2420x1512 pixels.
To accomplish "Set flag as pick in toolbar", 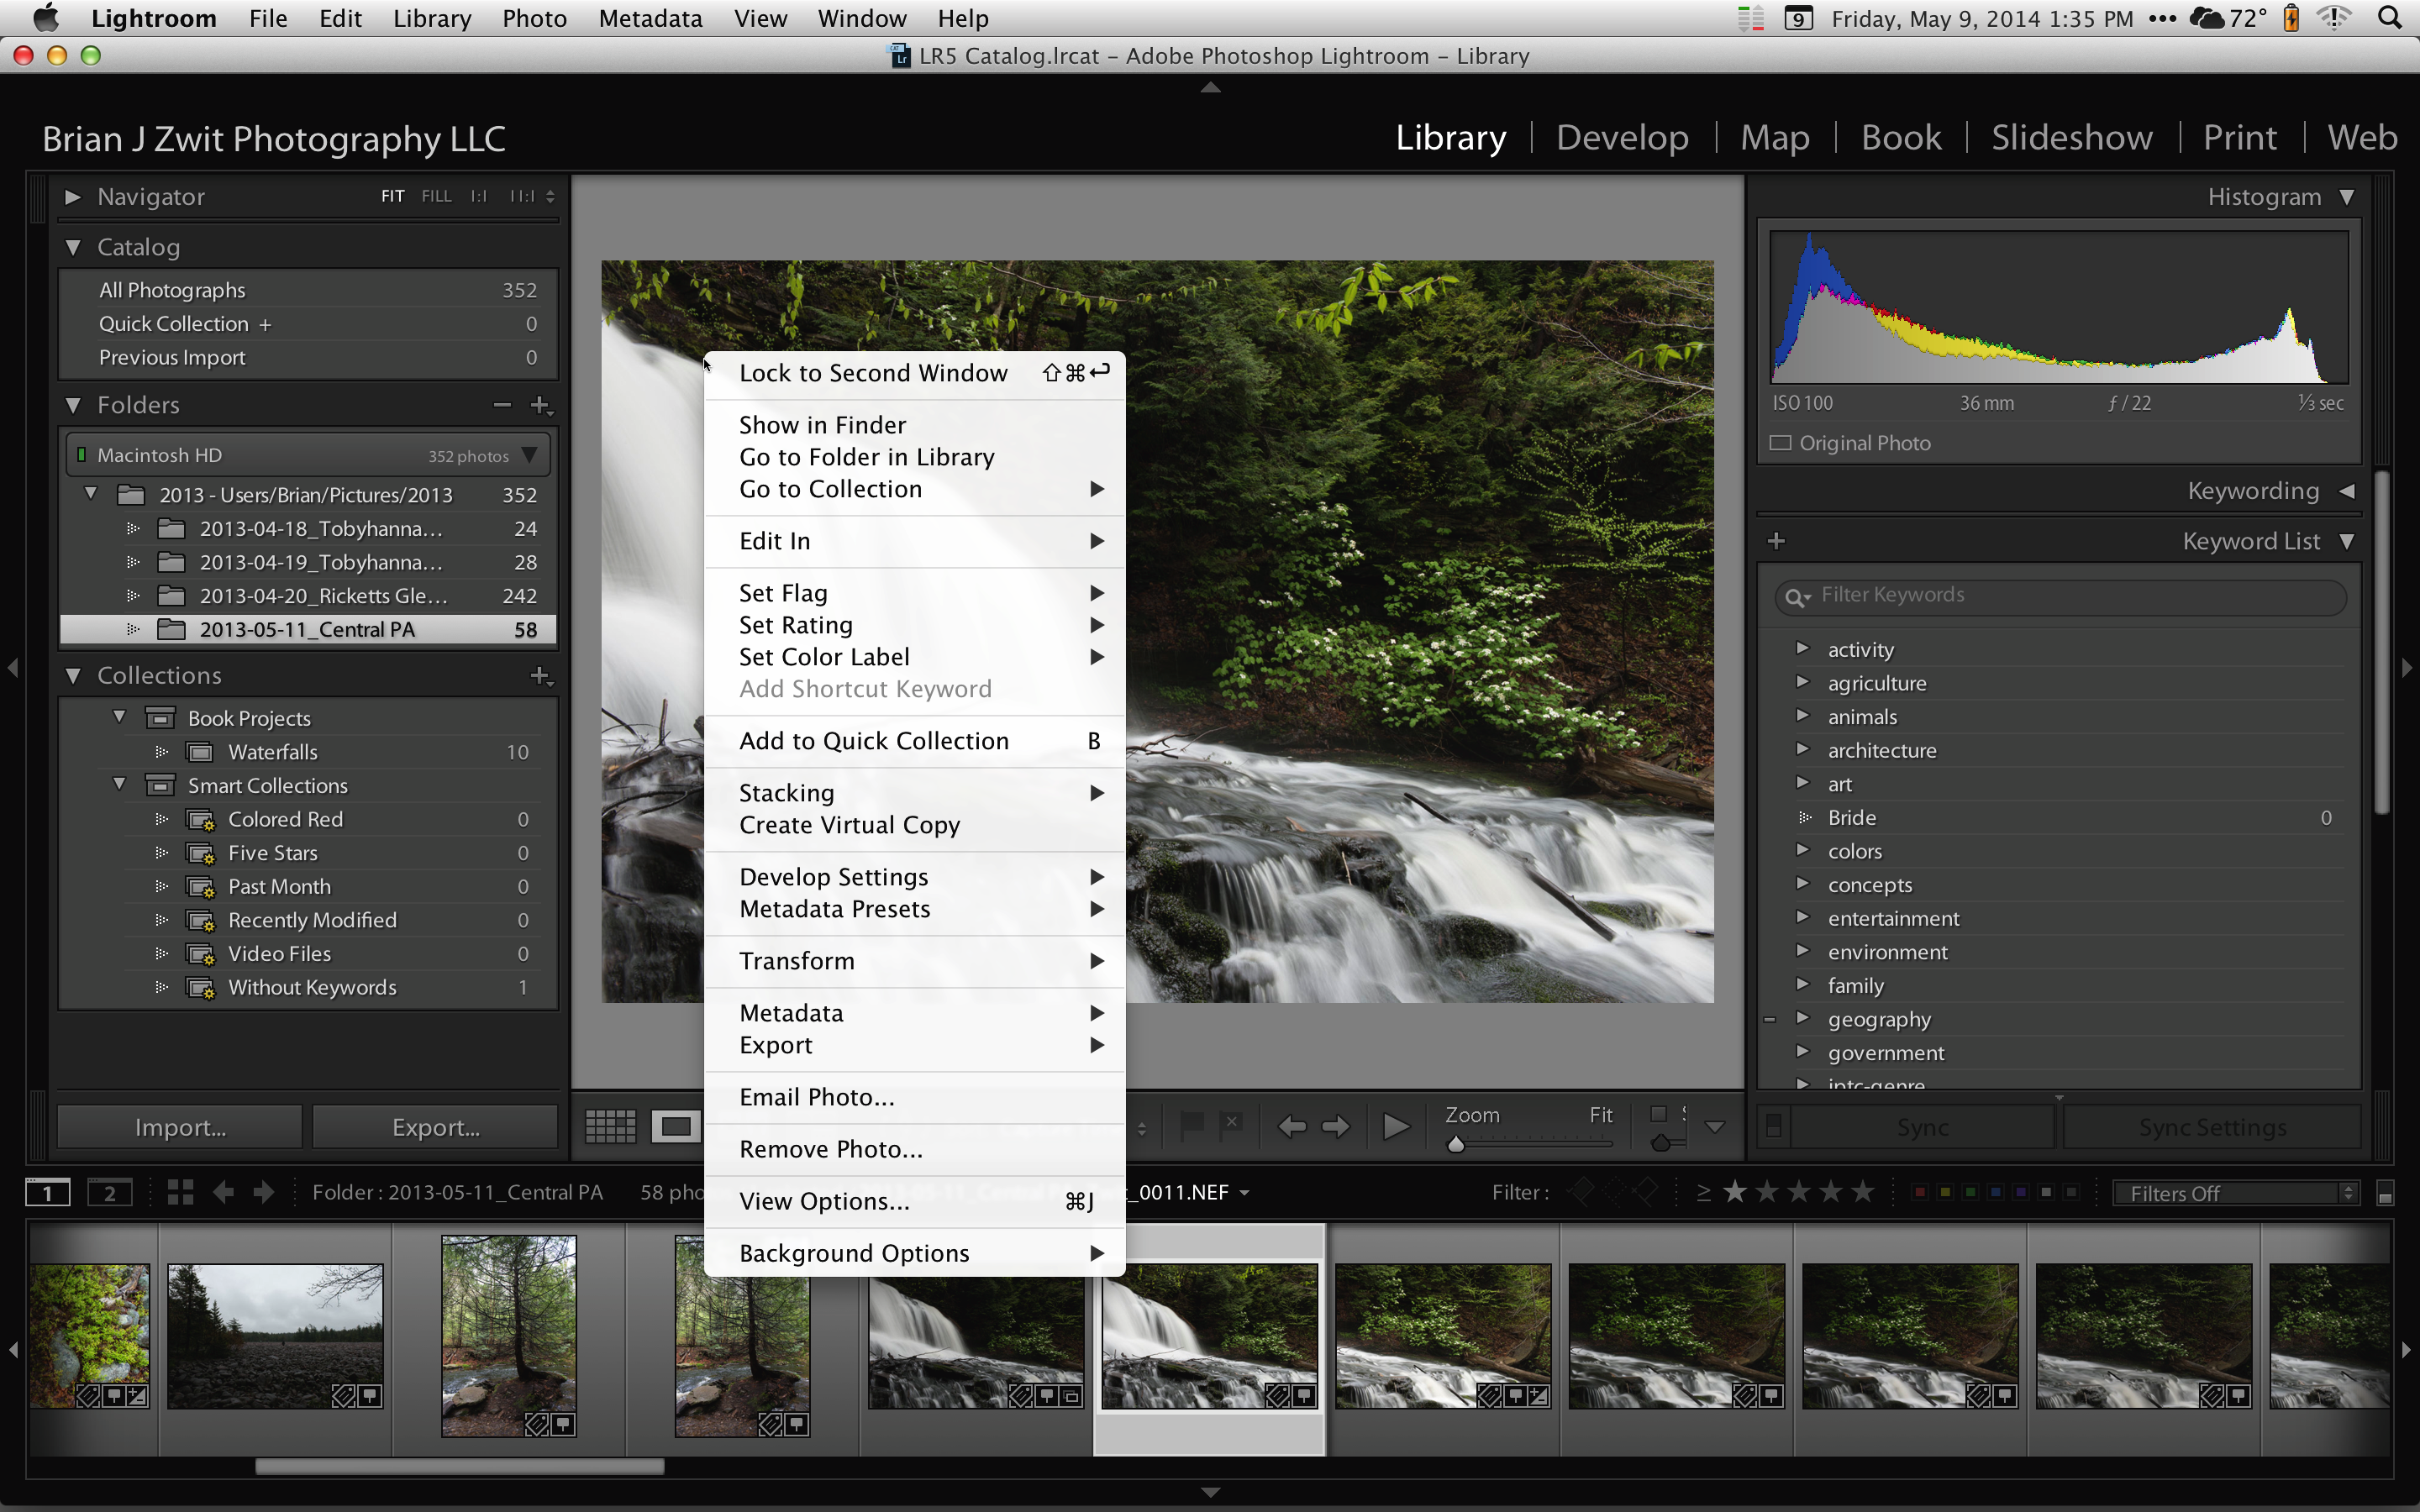I will [1191, 1125].
